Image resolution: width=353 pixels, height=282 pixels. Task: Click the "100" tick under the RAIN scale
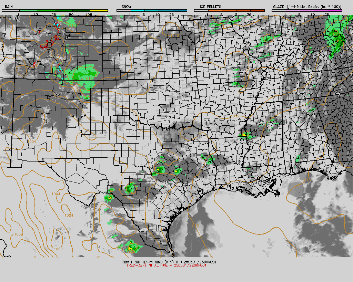pos(89,14)
